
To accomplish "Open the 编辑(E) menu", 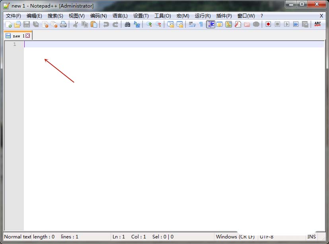I will click(34, 16).
